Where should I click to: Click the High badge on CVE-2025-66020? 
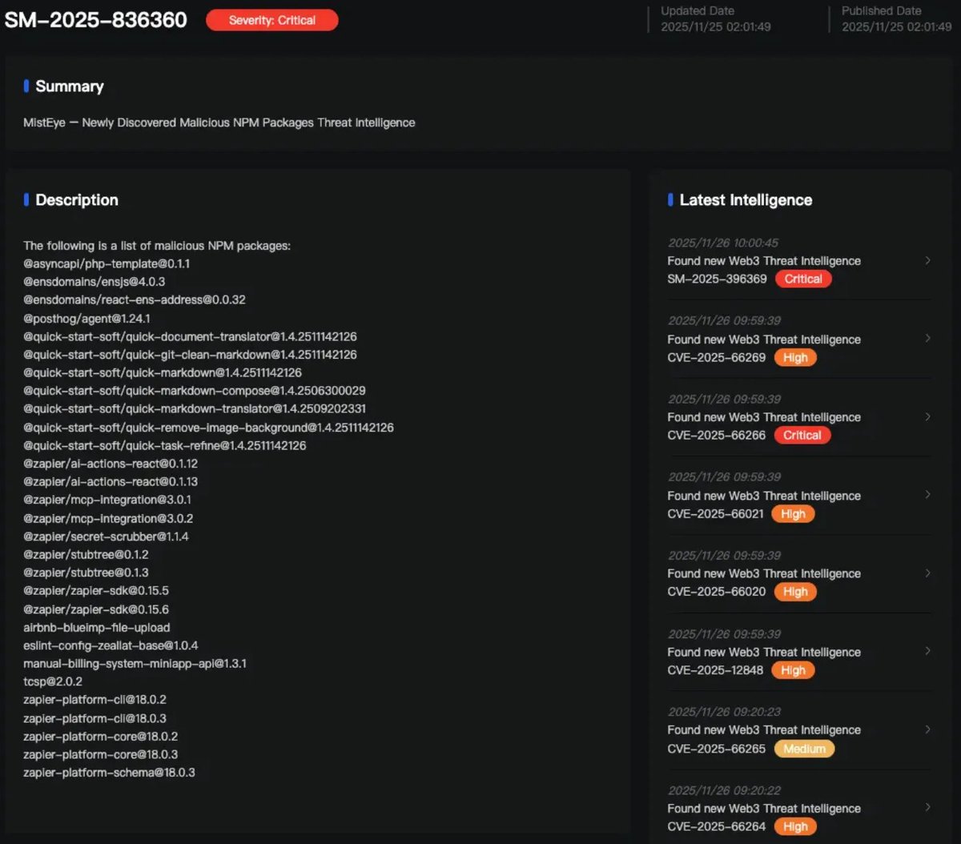(x=795, y=592)
